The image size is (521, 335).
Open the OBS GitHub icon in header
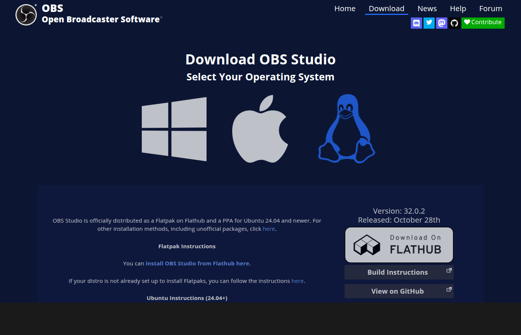coord(454,23)
